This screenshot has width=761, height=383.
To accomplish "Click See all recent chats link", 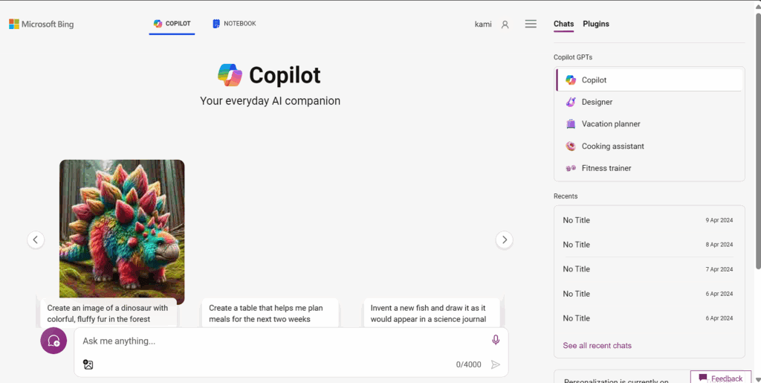I will coord(597,346).
